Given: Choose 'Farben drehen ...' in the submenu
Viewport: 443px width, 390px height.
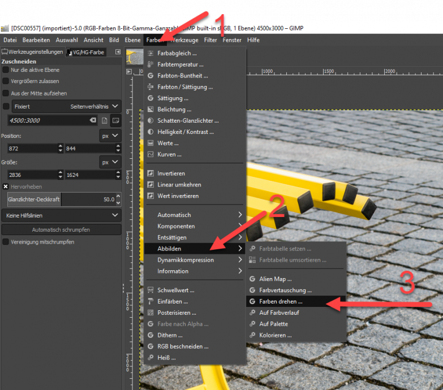Looking at the screenshot, I should 282,301.
